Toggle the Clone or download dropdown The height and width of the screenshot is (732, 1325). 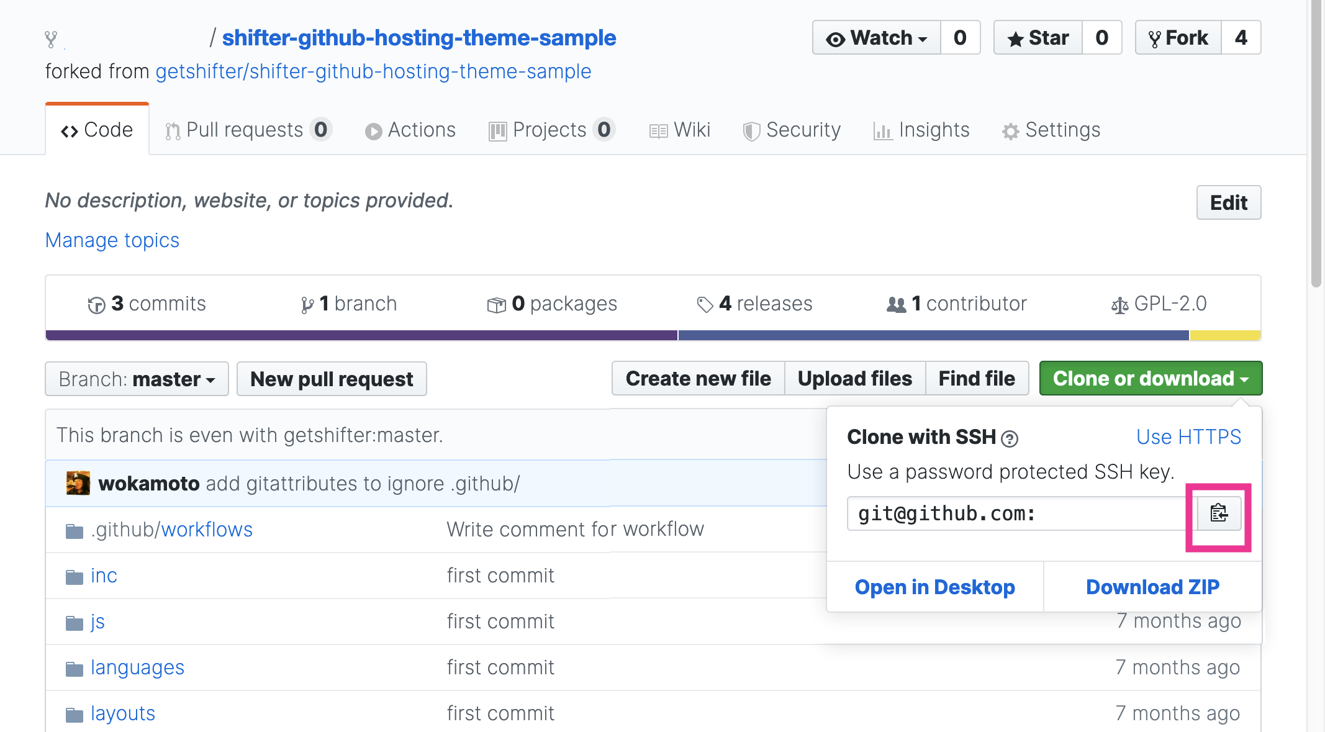click(x=1151, y=378)
